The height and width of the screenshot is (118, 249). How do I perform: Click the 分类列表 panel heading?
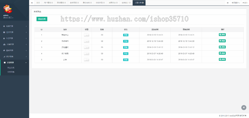tap(37, 12)
